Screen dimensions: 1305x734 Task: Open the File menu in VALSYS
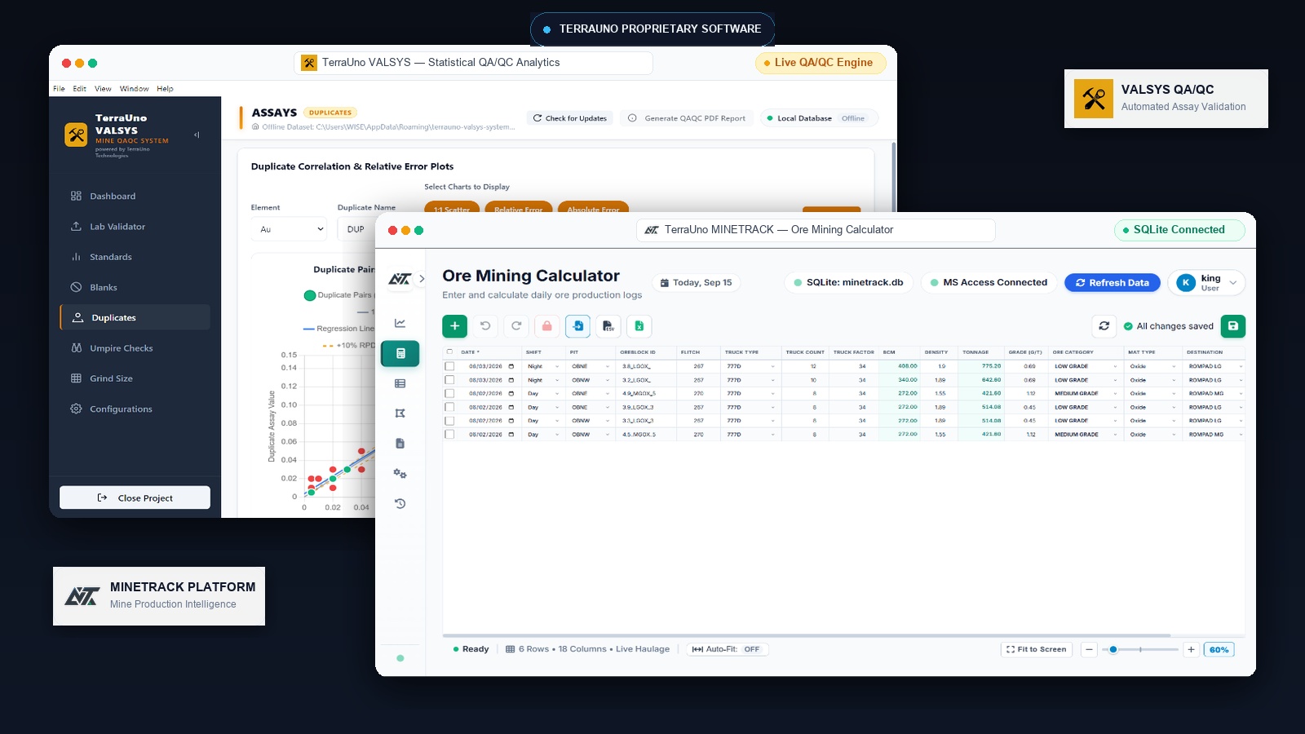(59, 88)
